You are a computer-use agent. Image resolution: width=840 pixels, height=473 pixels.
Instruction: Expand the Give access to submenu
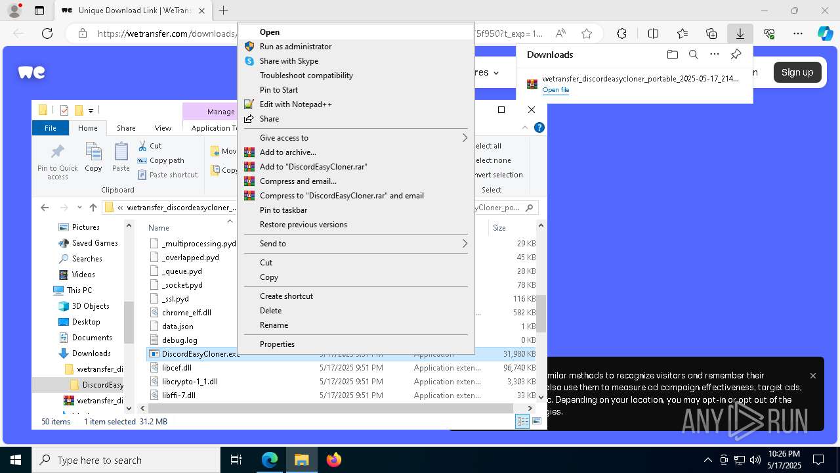tap(356, 137)
